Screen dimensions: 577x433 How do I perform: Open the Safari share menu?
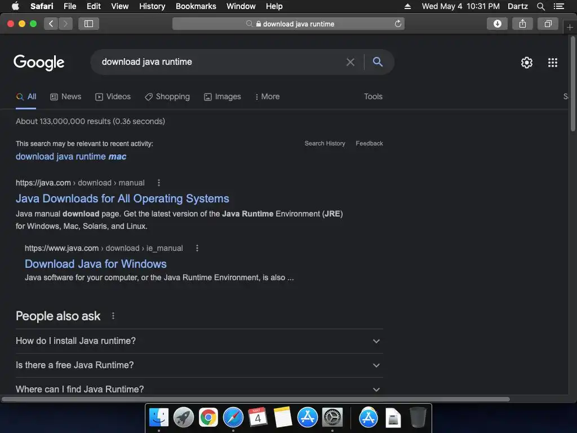(522, 24)
